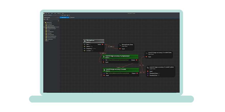Expand the top root folder in Solution Explorer
The height and width of the screenshot is (112, 225).
44,23
